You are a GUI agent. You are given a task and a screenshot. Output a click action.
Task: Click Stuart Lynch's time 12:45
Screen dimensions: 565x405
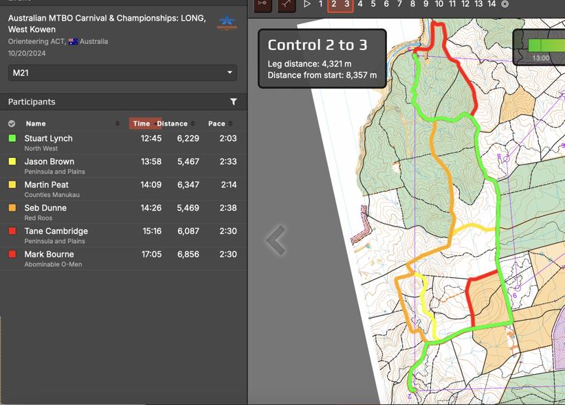(x=151, y=138)
